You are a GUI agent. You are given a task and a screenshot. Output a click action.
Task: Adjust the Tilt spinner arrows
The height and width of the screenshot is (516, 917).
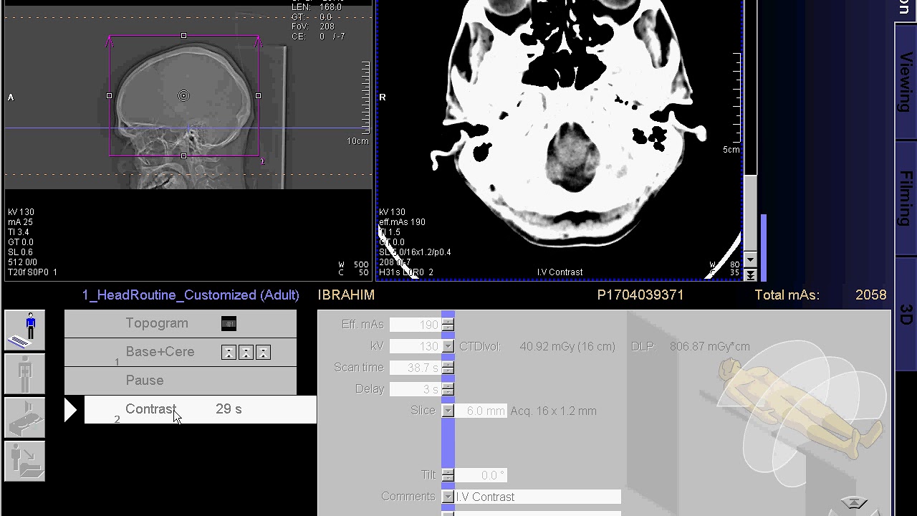[448, 475]
